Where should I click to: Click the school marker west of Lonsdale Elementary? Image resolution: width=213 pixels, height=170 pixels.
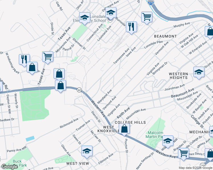click(85, 18)
